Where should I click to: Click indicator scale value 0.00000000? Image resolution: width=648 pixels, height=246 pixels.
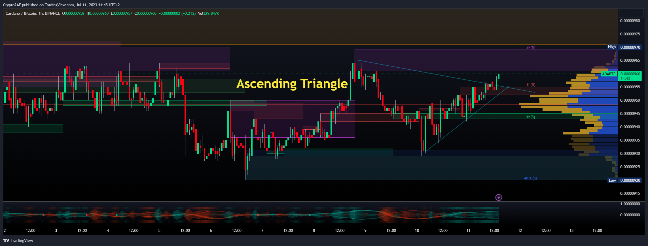point(630,215)
